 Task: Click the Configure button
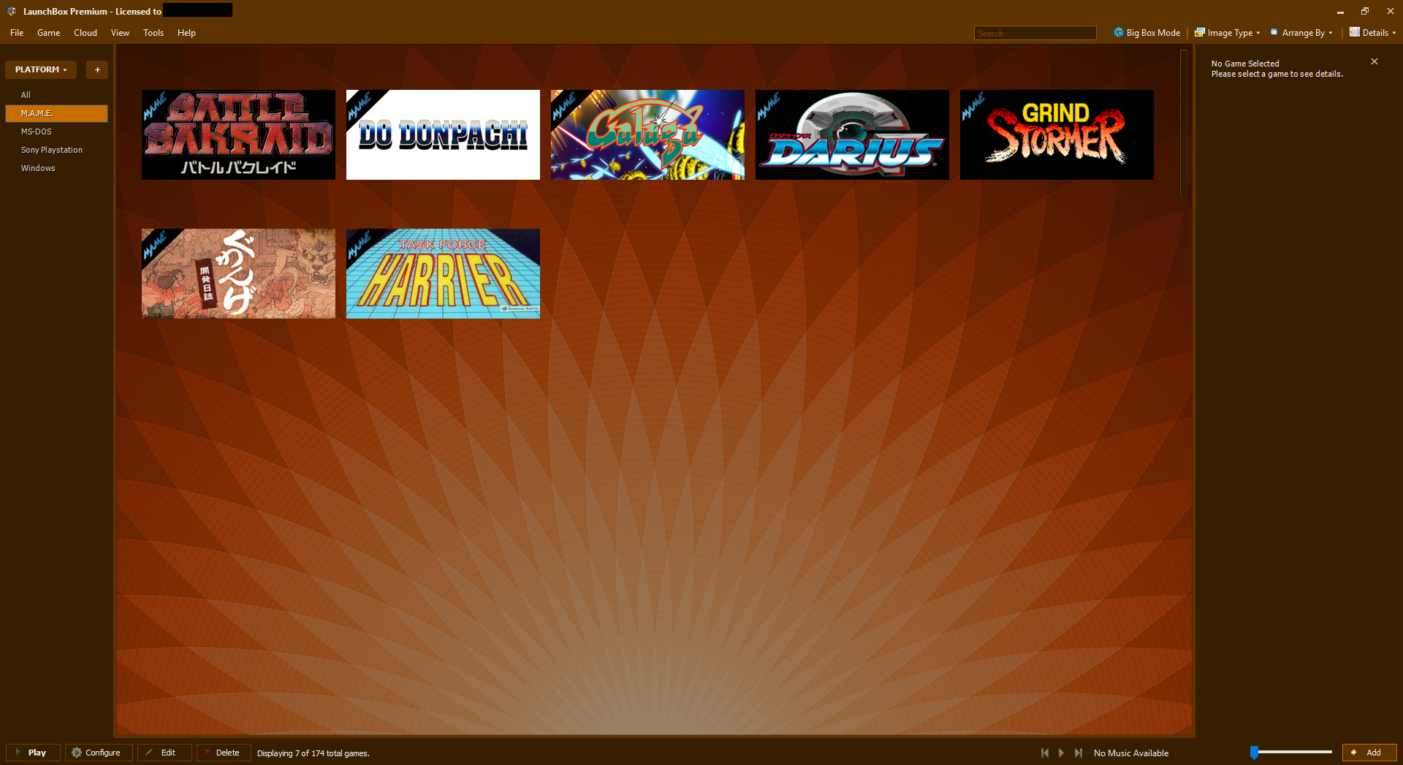(99, 753)
